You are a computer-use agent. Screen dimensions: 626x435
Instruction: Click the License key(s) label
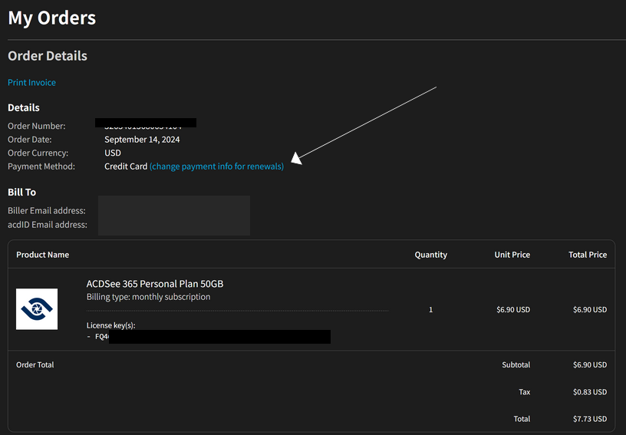click(x=111, y=325)
